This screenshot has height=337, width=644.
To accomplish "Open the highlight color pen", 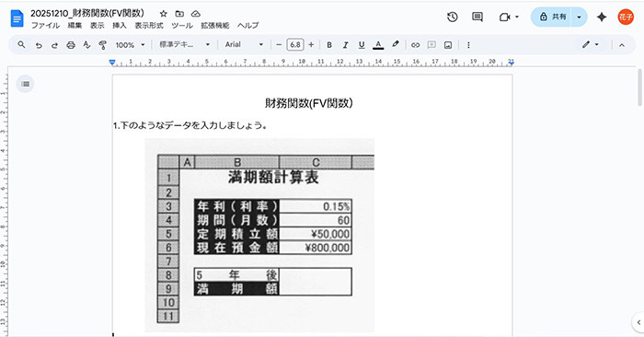I will click(395, 44).
